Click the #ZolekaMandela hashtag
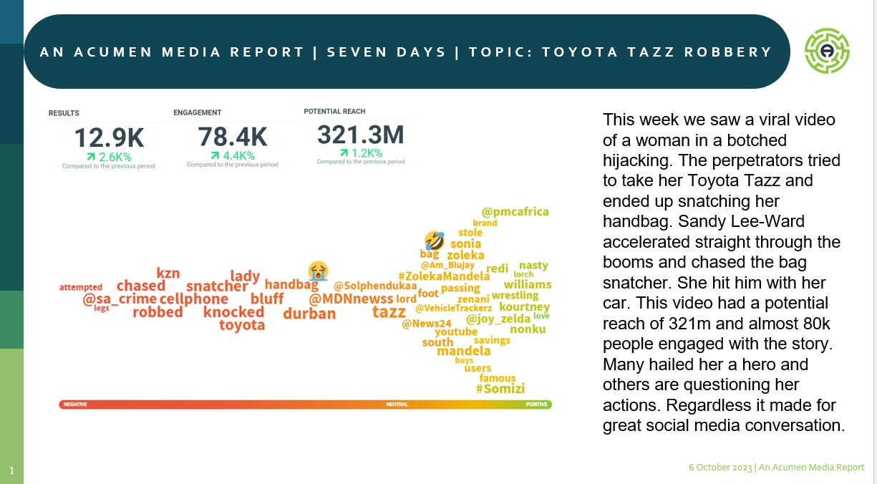This screenshot has width=877, height=484. coord(440,276)
